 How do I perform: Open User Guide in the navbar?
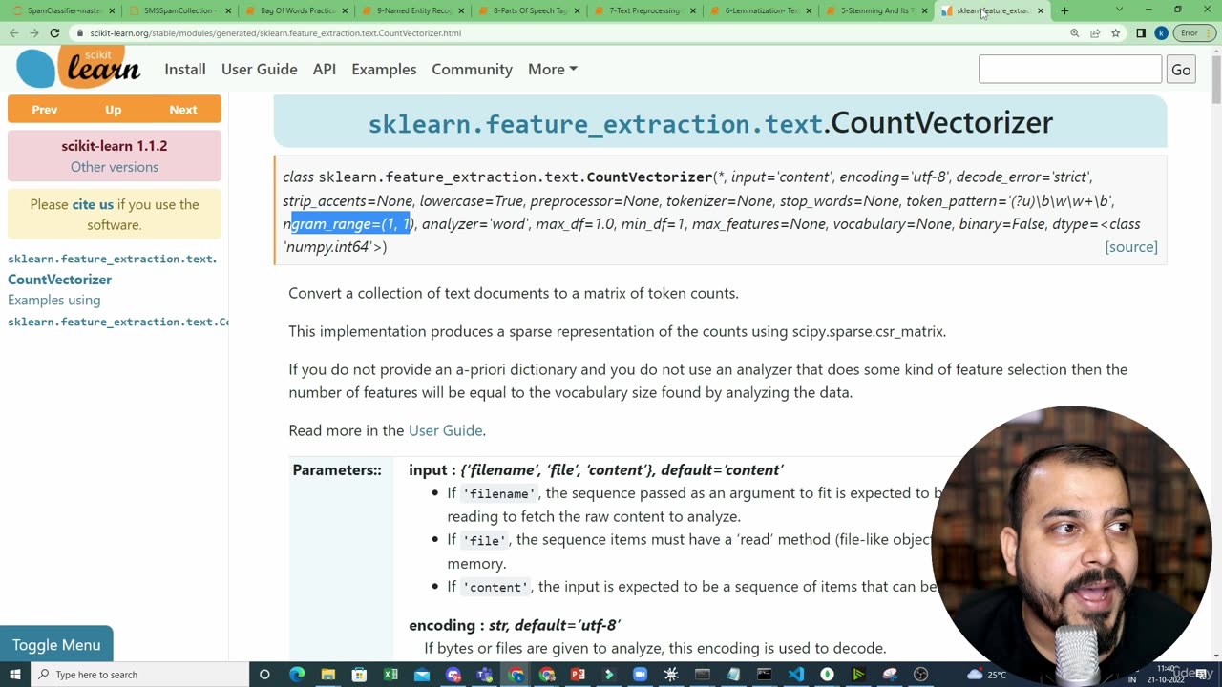point(260,69)
